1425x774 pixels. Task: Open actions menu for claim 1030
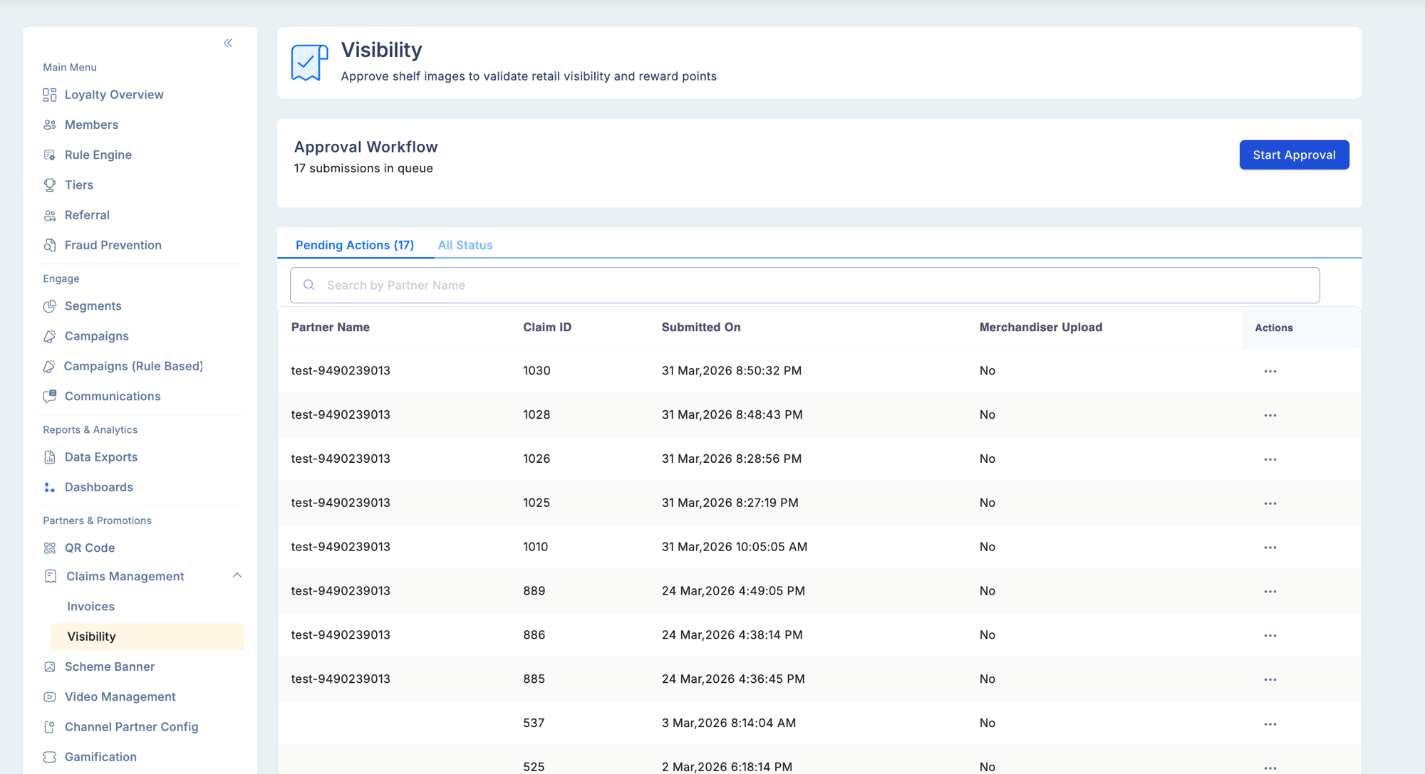[x=1270, y=371]
